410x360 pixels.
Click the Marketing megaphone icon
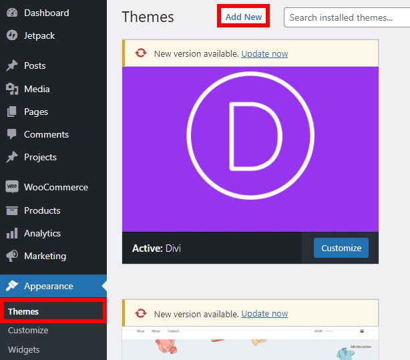pos(12,256)
